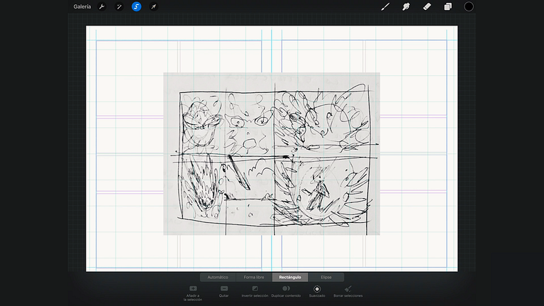Open the Adjustments magic wand menu
Viewport: 544px width, 306px height.
coord(119,6)
